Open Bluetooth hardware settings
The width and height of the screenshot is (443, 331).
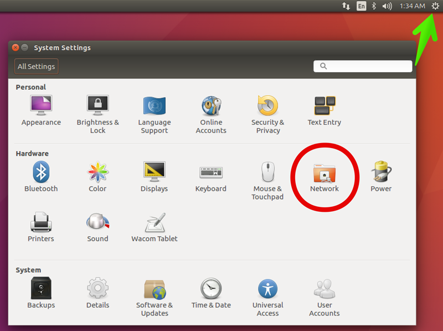coord(41,177)
